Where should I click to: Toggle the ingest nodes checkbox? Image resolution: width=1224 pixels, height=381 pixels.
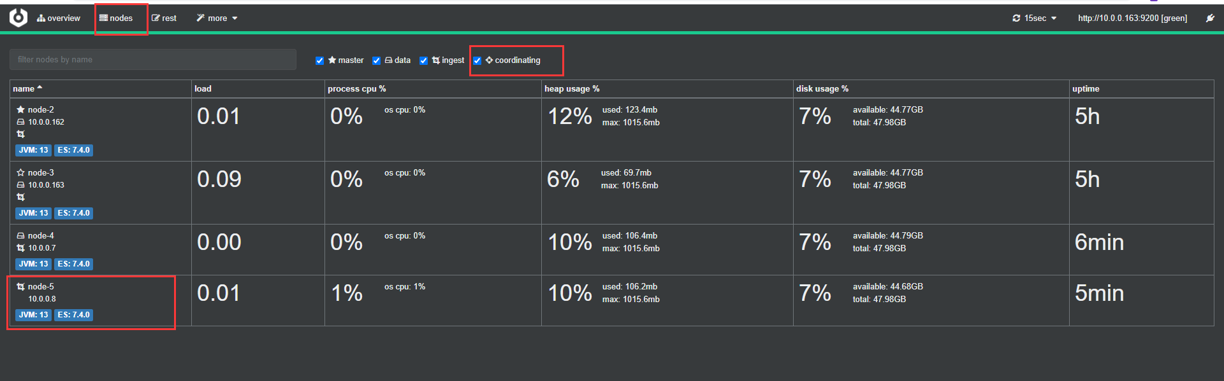(x=423, y=60)
